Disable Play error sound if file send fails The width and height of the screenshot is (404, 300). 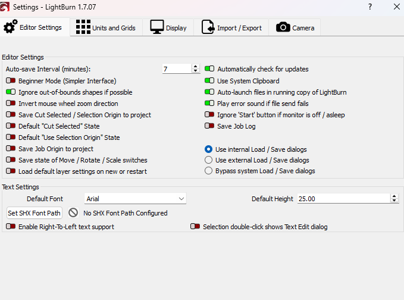[209, 103]
